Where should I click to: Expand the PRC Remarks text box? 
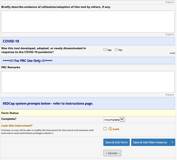coord(170,95)
